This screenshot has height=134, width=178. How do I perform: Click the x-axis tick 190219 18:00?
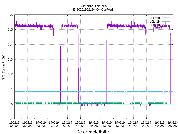[133, 124]
